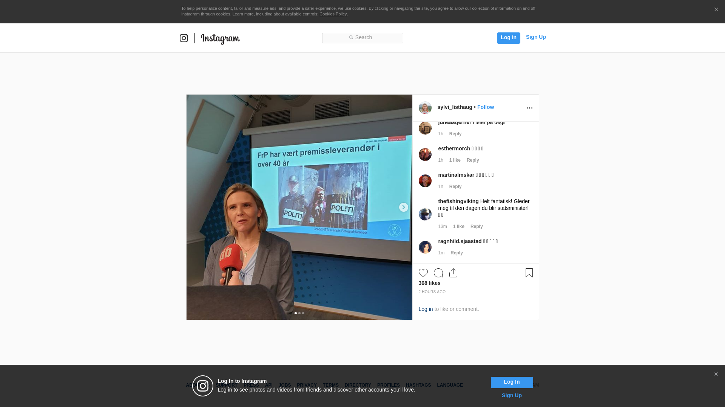Open the LANGUAGE footer selector

tap(450, 385)
